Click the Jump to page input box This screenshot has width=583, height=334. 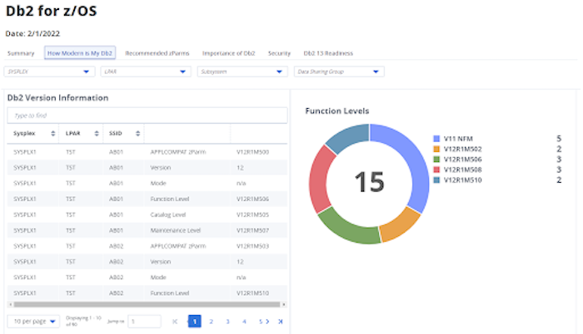coord(144,321)
